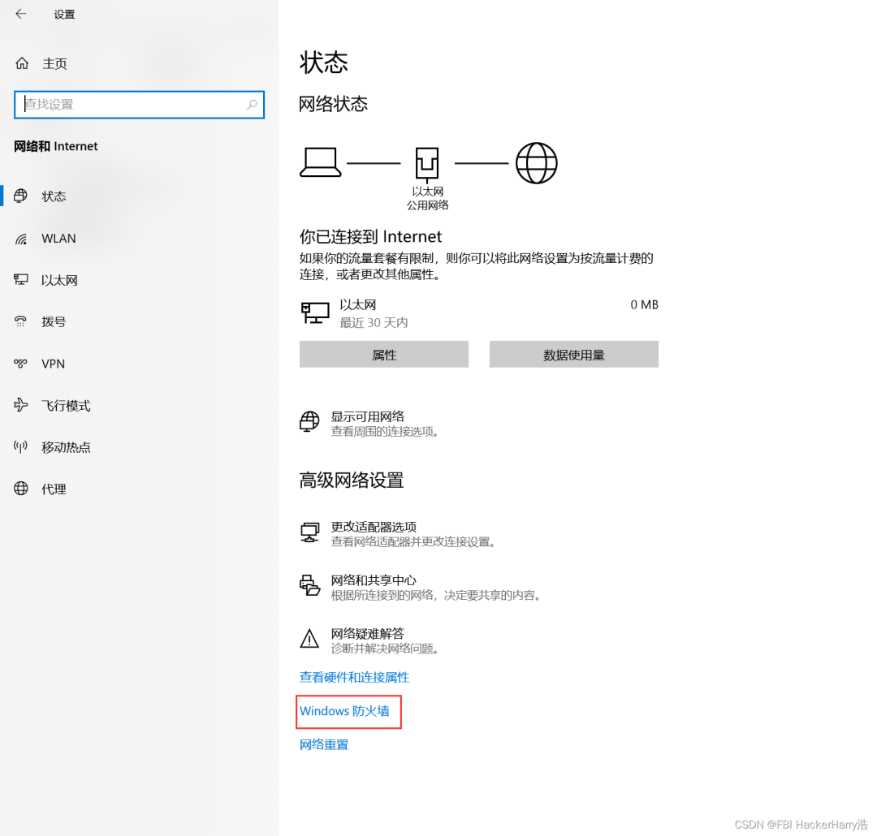Click the 拨号 dial-up phone icon

coord(20,321)
